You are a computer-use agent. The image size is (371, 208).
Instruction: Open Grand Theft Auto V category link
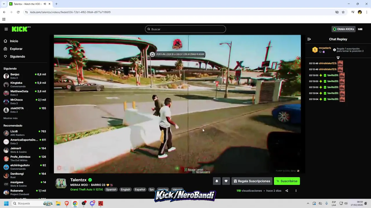pos(86,190)
